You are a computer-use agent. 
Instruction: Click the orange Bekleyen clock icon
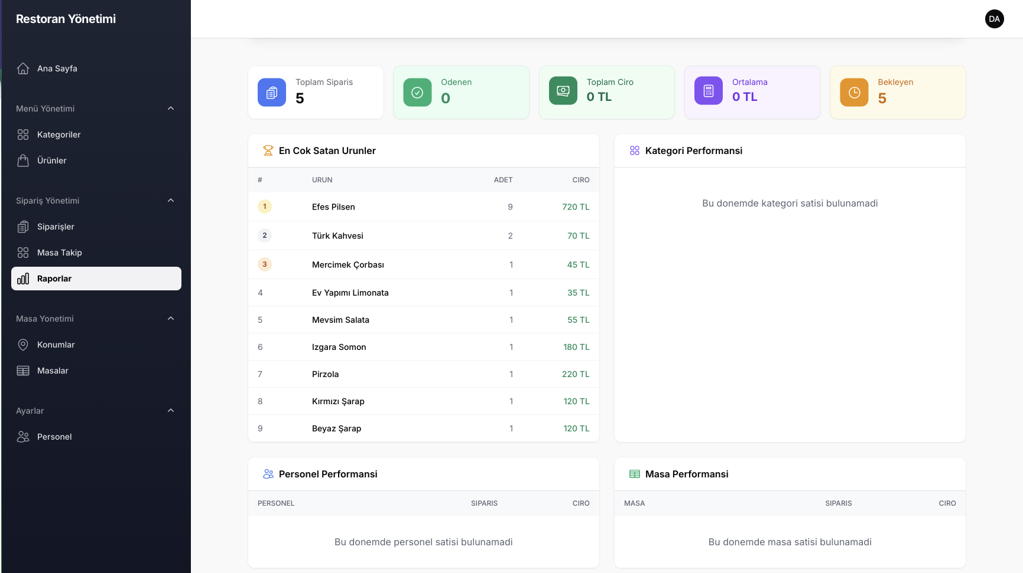click(854, 92)
